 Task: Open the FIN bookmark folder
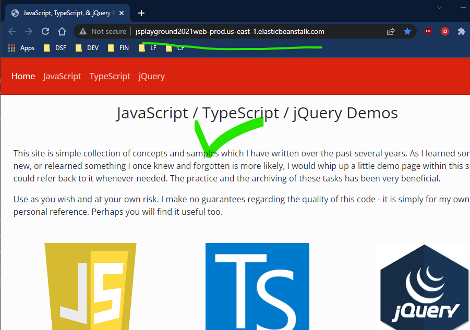(x=118, y=48)
